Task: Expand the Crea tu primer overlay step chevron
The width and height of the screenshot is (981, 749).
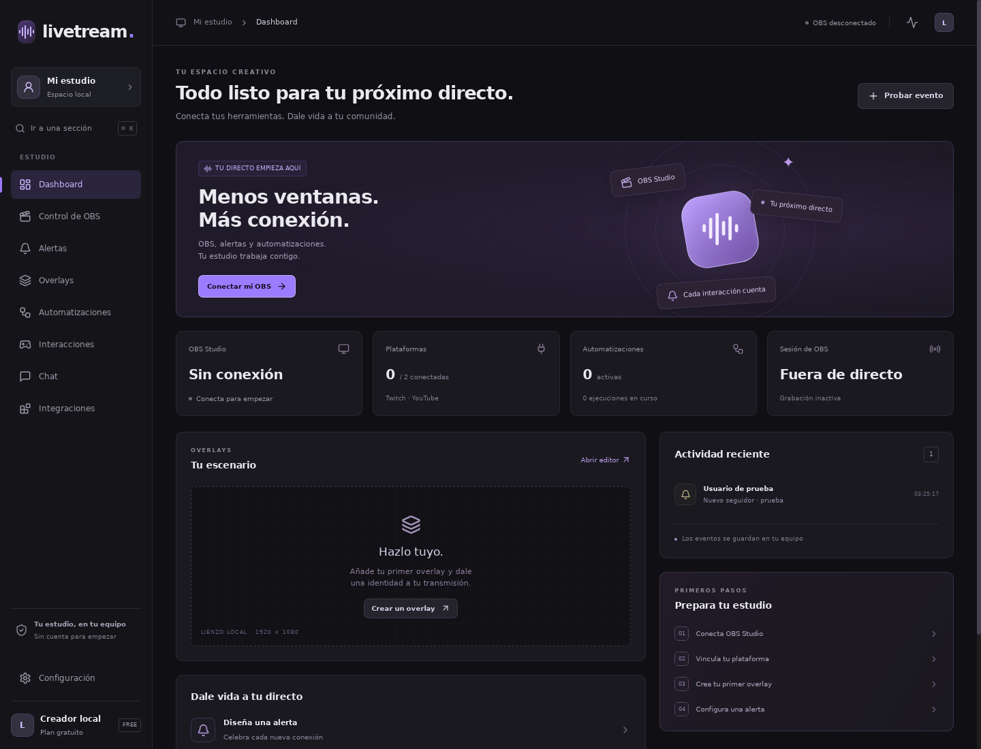Action: coord(933,684)
